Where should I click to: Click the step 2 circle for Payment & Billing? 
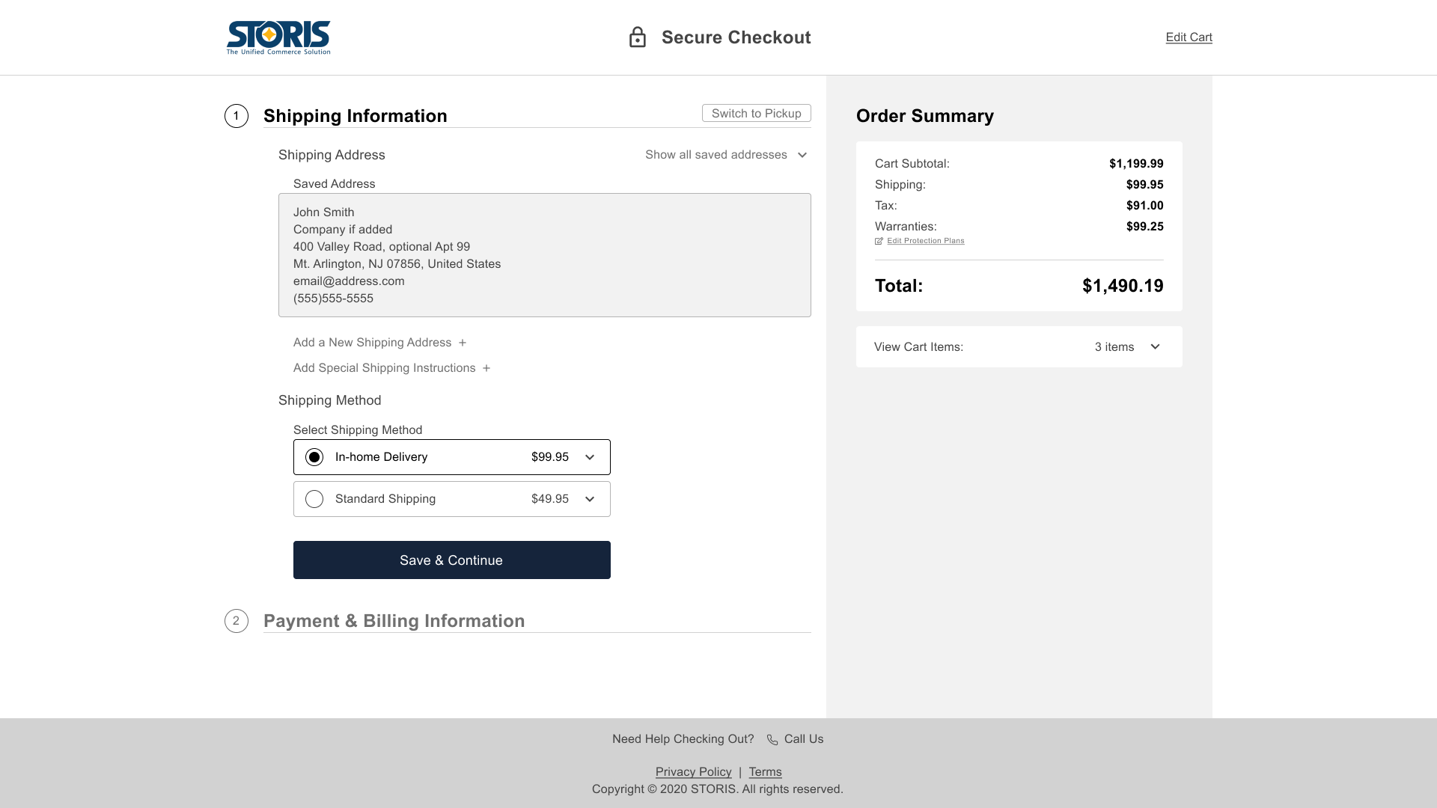tap(237, 621)
